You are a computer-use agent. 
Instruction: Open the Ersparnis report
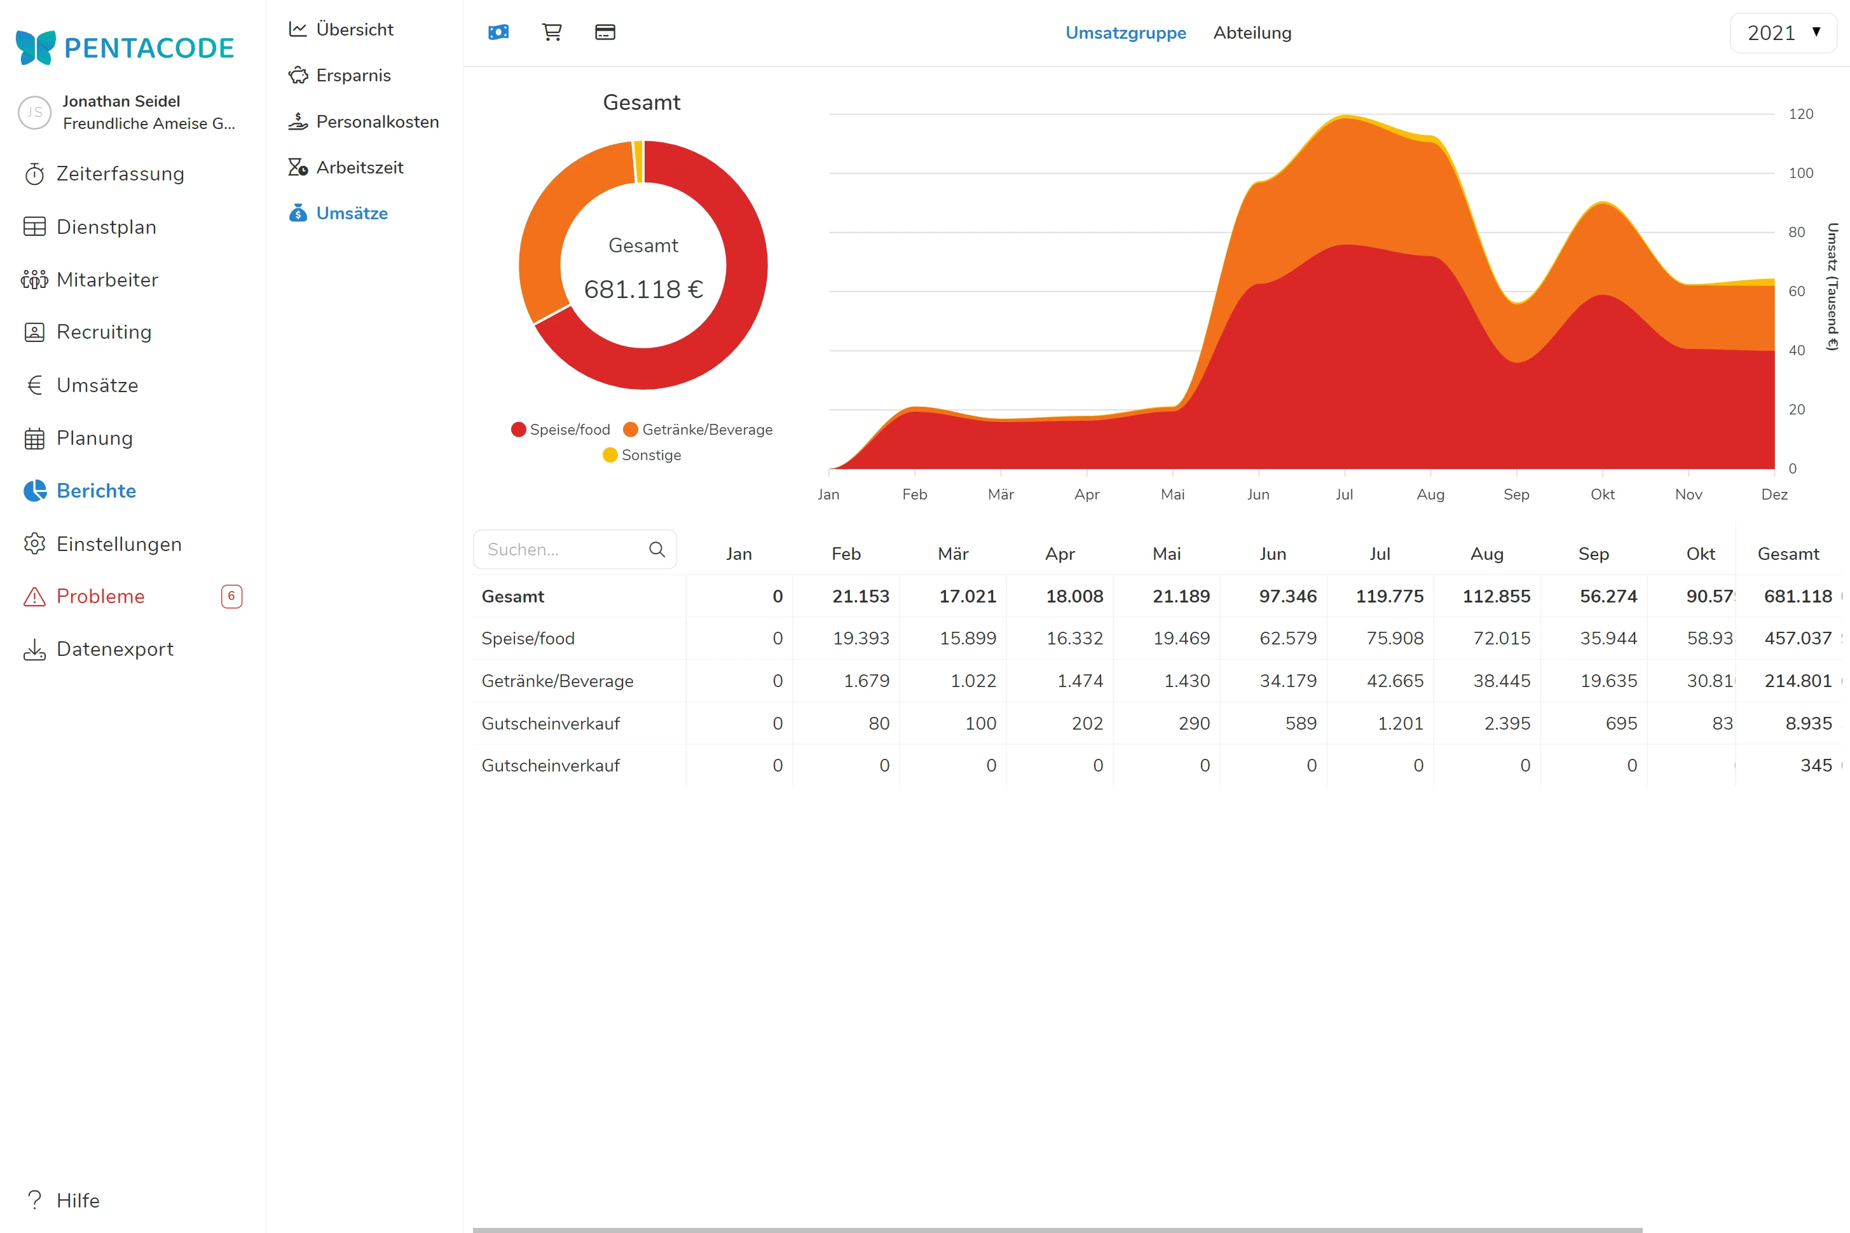[x=353, y=76]
